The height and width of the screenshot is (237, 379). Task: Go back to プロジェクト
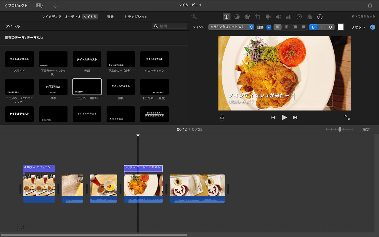click(x=17, y=6)
